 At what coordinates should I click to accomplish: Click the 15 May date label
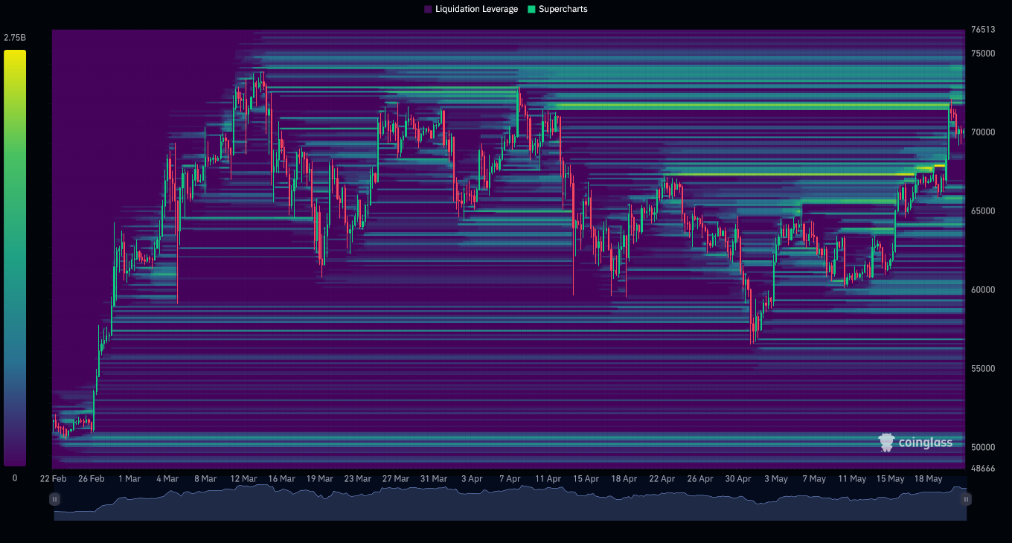(891, 479)
